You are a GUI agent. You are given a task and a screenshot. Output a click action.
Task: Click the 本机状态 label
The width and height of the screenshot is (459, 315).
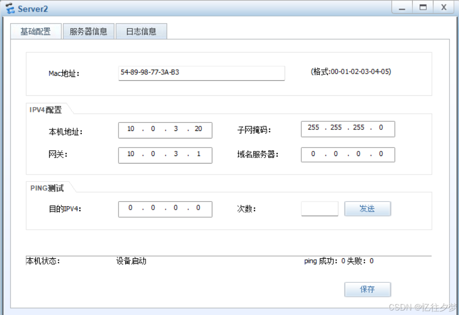click(43, 261)
